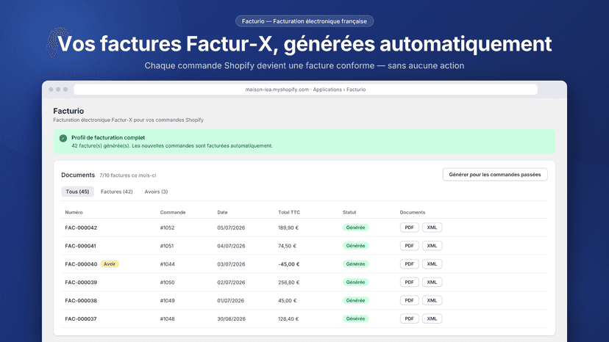The height and width of the screenshot is (342, 609).
Task: Click the amount 189,90 €
Action: pos(288,228)
